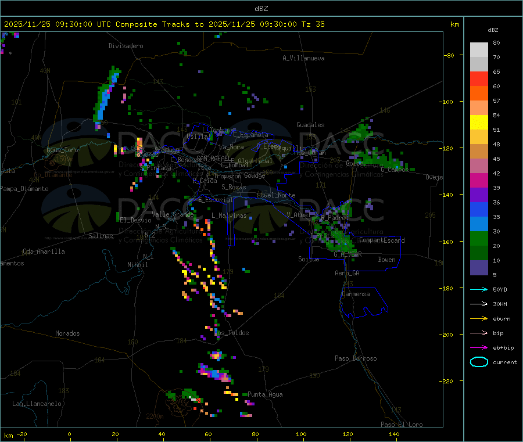Click the 140 km bottom axis label
The image size is (523, 442).
[x=394, y=434]
